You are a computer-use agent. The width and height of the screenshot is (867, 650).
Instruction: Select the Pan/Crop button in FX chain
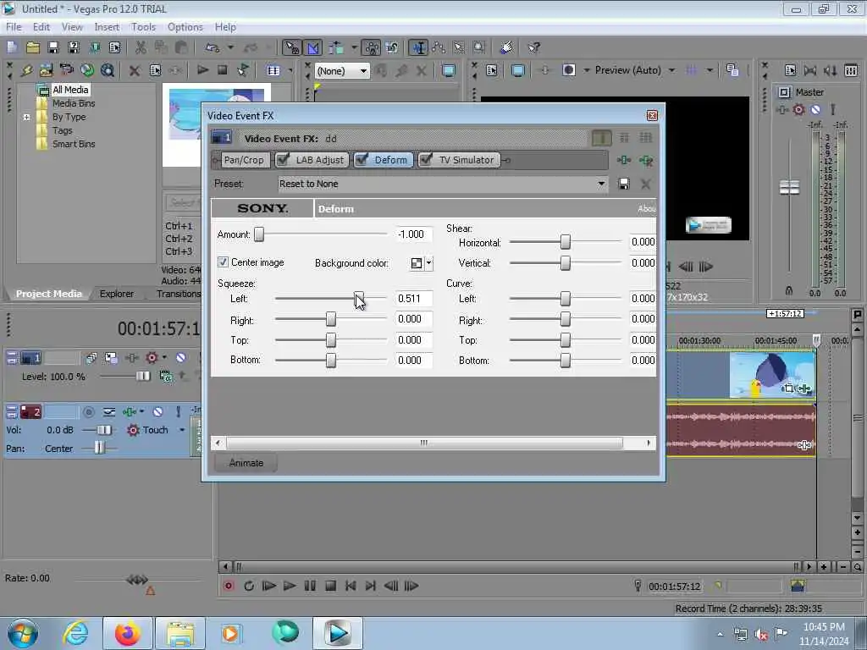point(244,160)
